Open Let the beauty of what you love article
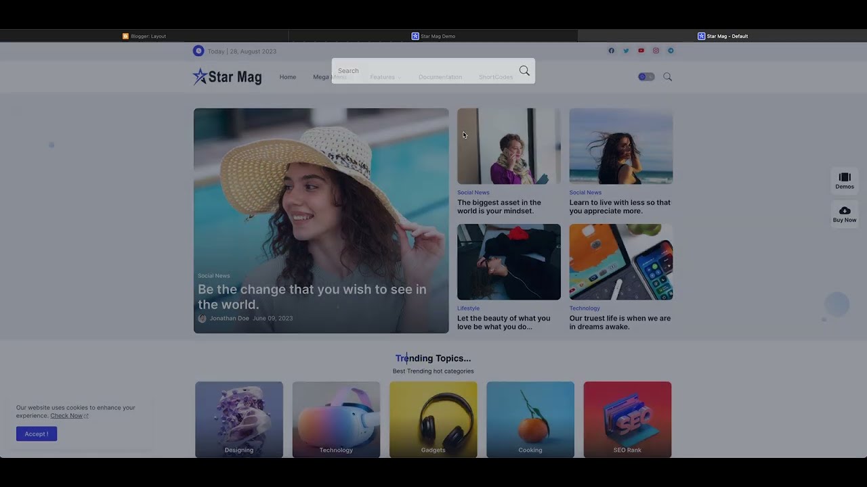This screenshot has height=487, width=867. pos(504,322)
